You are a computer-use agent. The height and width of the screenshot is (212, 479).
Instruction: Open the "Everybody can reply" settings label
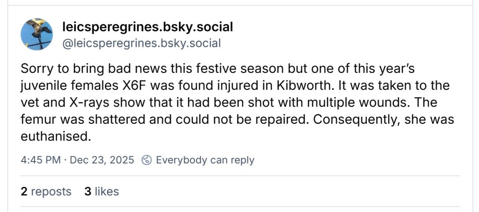click(x=205, y=160)
